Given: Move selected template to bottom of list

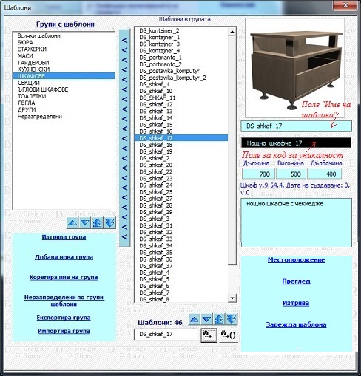Looking at the screenshot, I should point(232,320).
